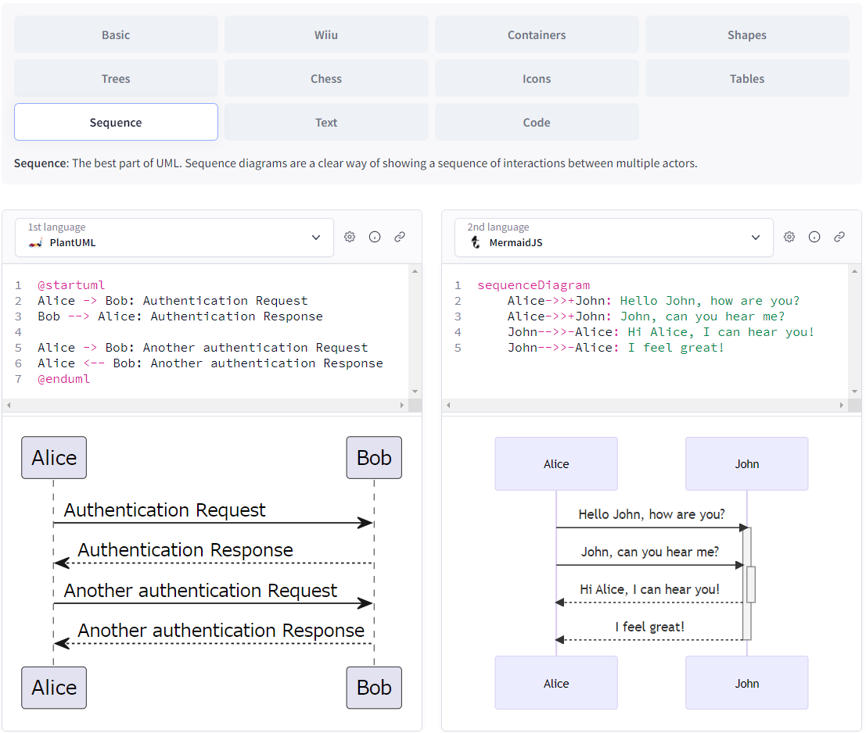Screen dimensions: 866x733
Task: View info about the MermaidJS renderer
Action: 814,236
